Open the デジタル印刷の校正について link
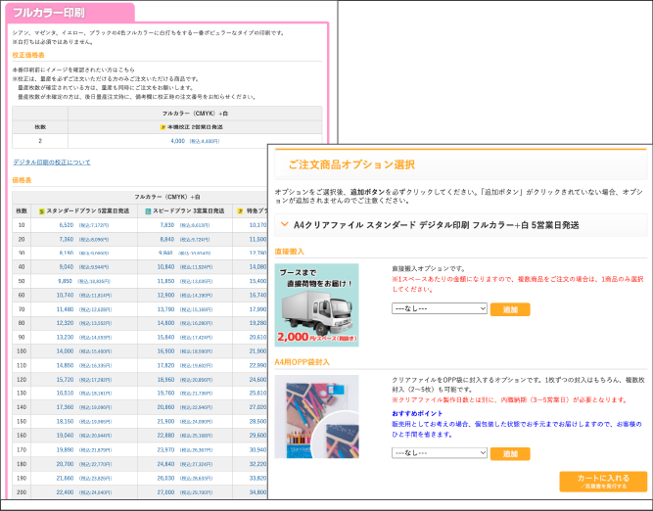The image size is (653, 511). click(x=51, y=162)
